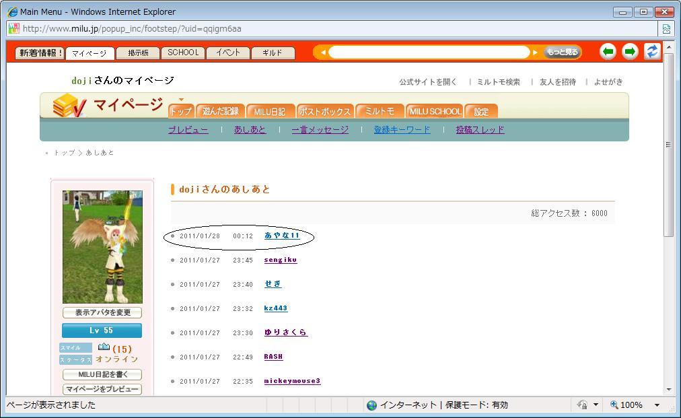Open the 設定 settings tab
Viewport: 681px width, 418px height.
[480, 112]
